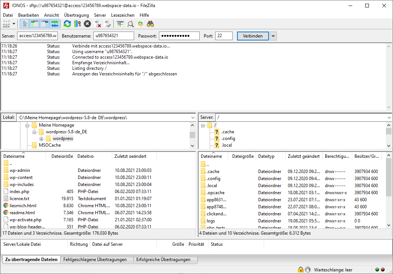Refresh file and folder lists icon
The width and height of the screenshot is (393, 274).
(67, 24)
